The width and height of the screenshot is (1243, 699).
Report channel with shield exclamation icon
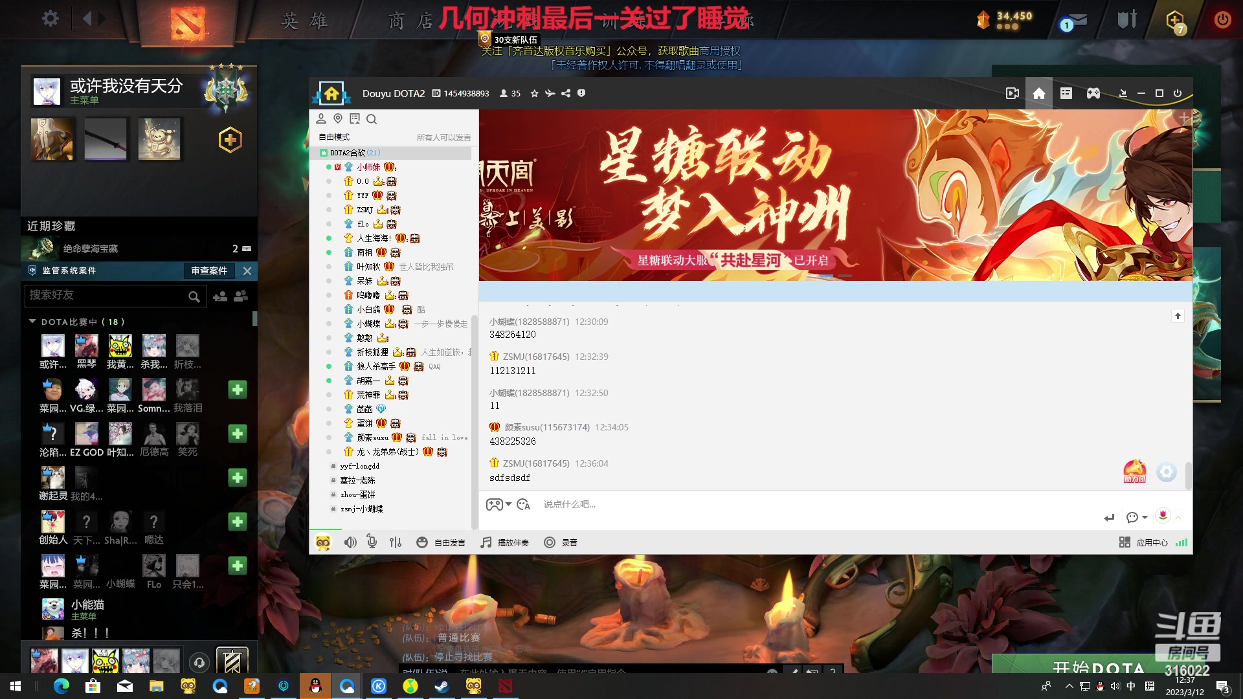pyautogui.click(x=581, y=93)
